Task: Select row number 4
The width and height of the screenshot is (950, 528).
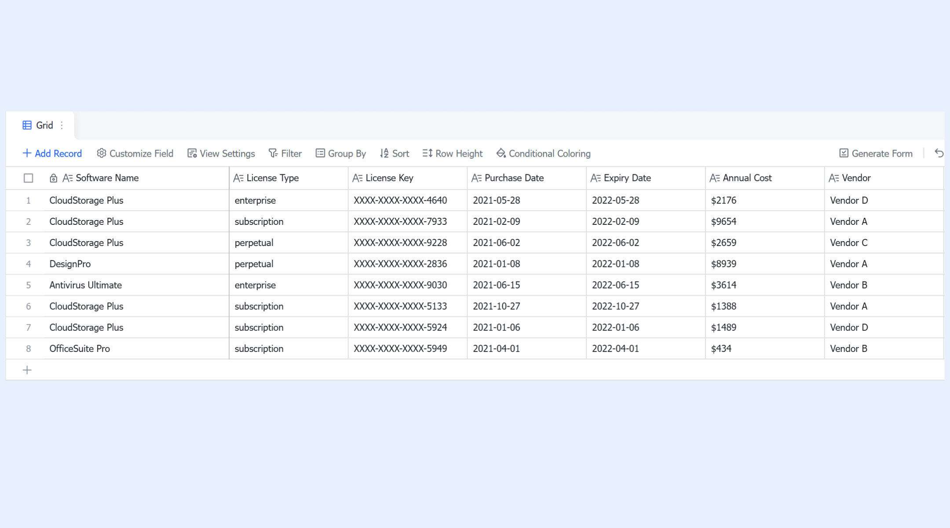Action: tap(29, 264)
